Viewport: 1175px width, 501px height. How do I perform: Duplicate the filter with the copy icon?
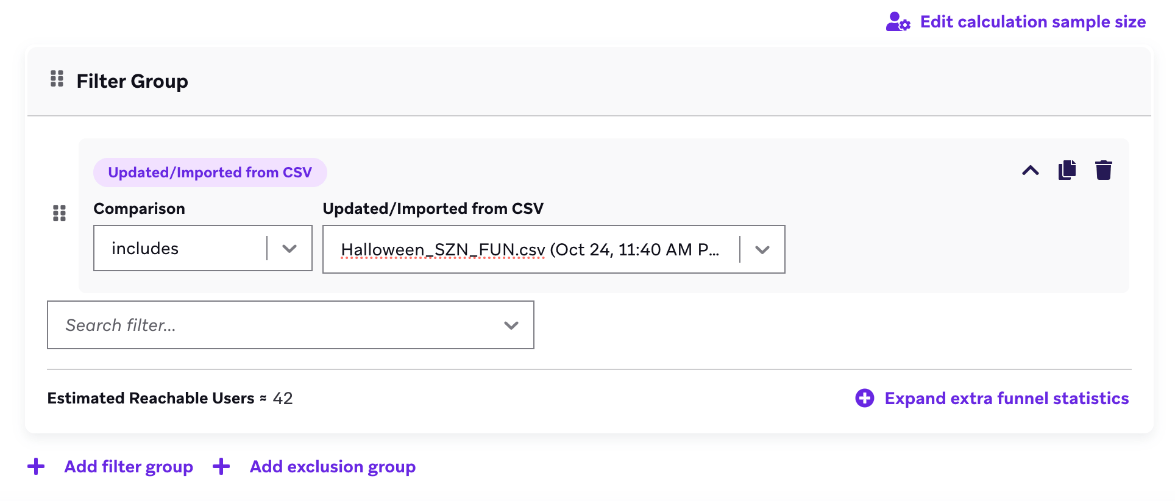pos(1067,171)
